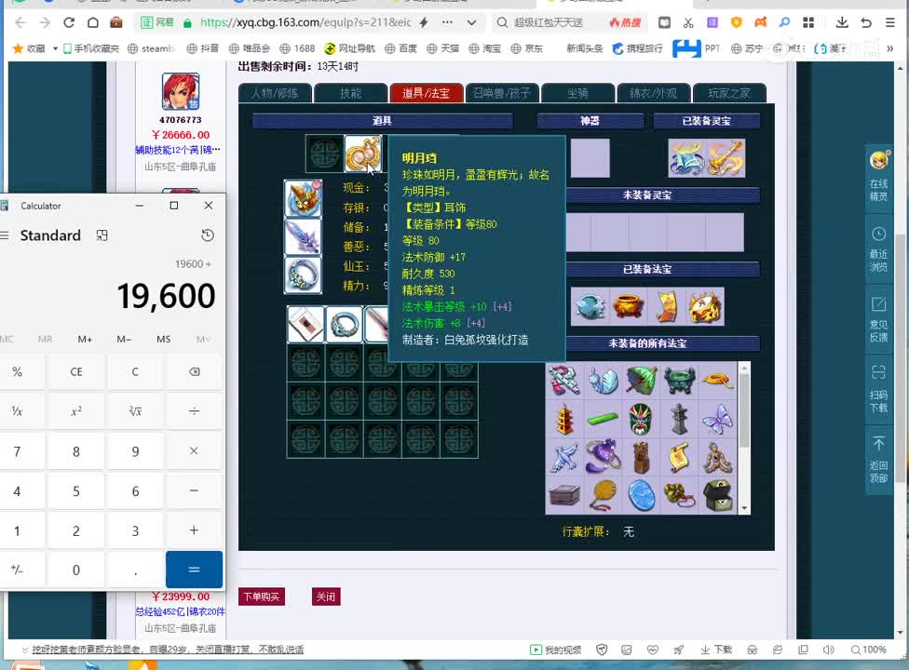The height and width of the screenshot is (670, 909).
Task: Open calculator history icon
Action: point(208,235)
